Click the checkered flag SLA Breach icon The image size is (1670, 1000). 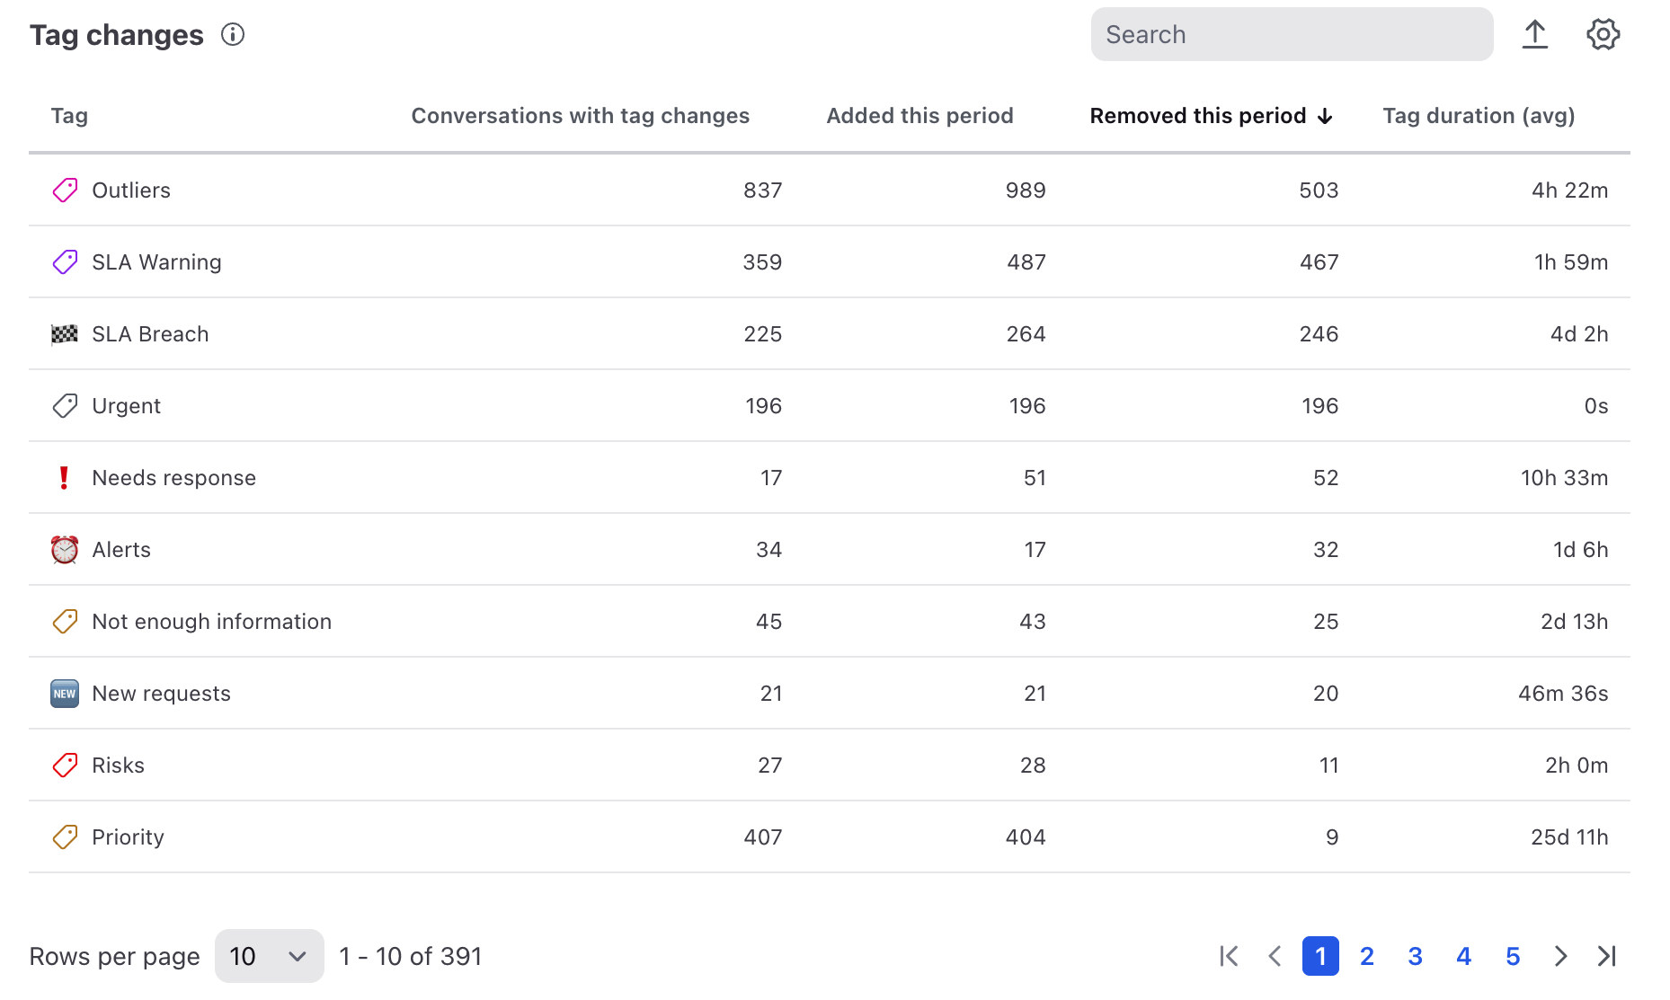tap(65, 334)
